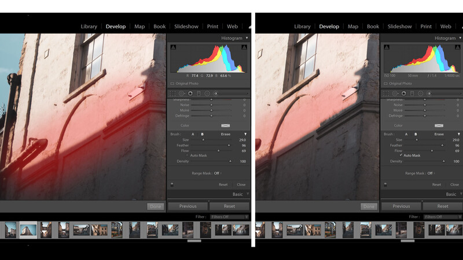
Task: Enable Auto Mask checkbox in left window
Action: coord(187,155)
